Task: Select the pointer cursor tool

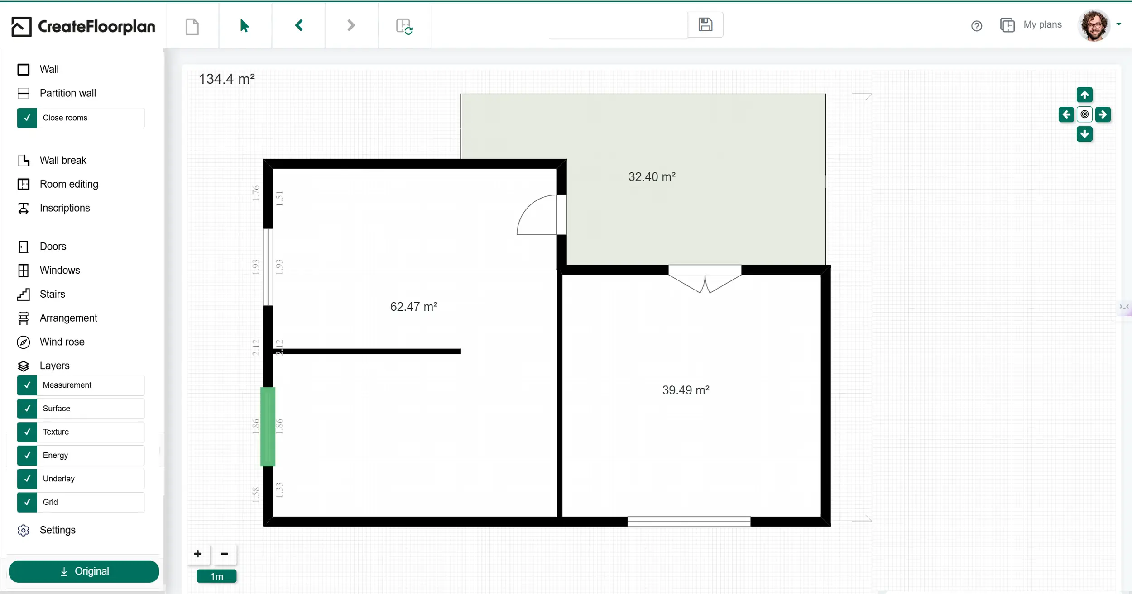Action: point(245,26)
